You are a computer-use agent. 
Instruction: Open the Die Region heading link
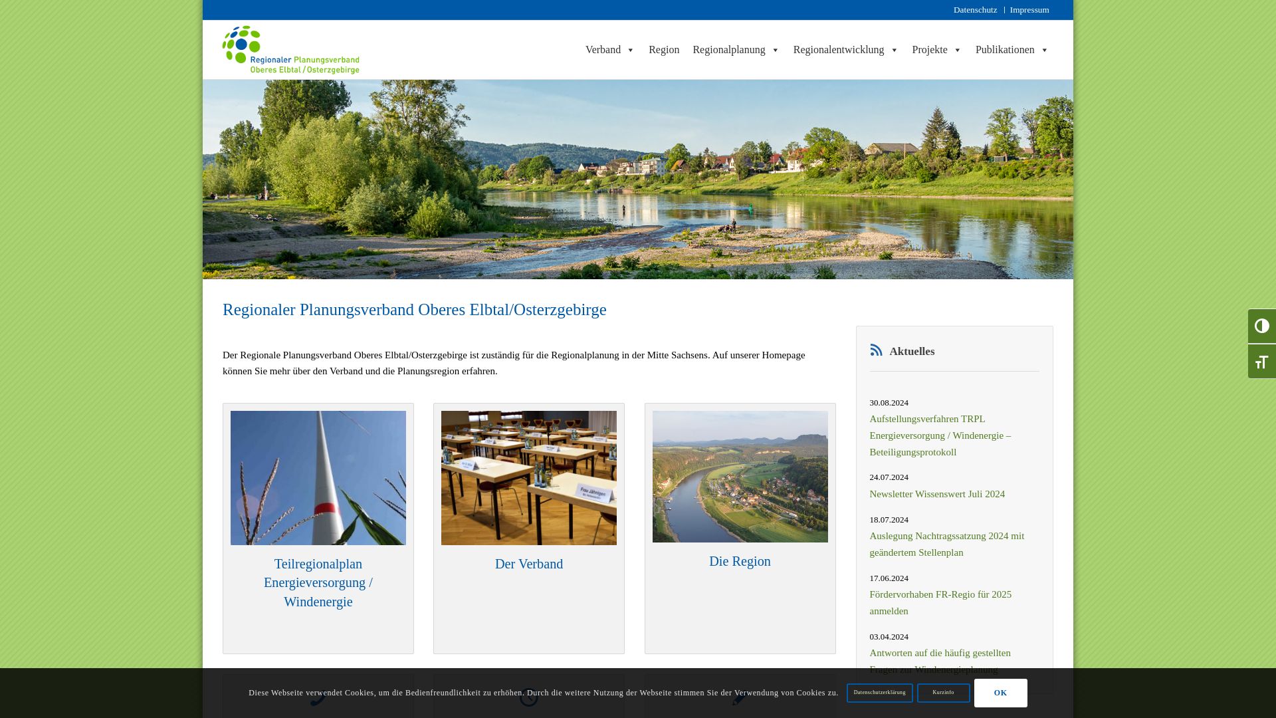(x=740, y=562)
